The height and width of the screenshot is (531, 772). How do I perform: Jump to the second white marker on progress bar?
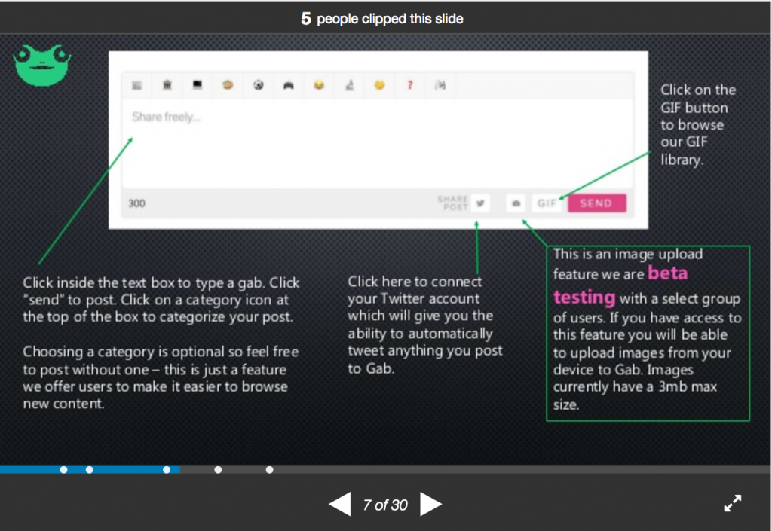[x=89, y=470]
